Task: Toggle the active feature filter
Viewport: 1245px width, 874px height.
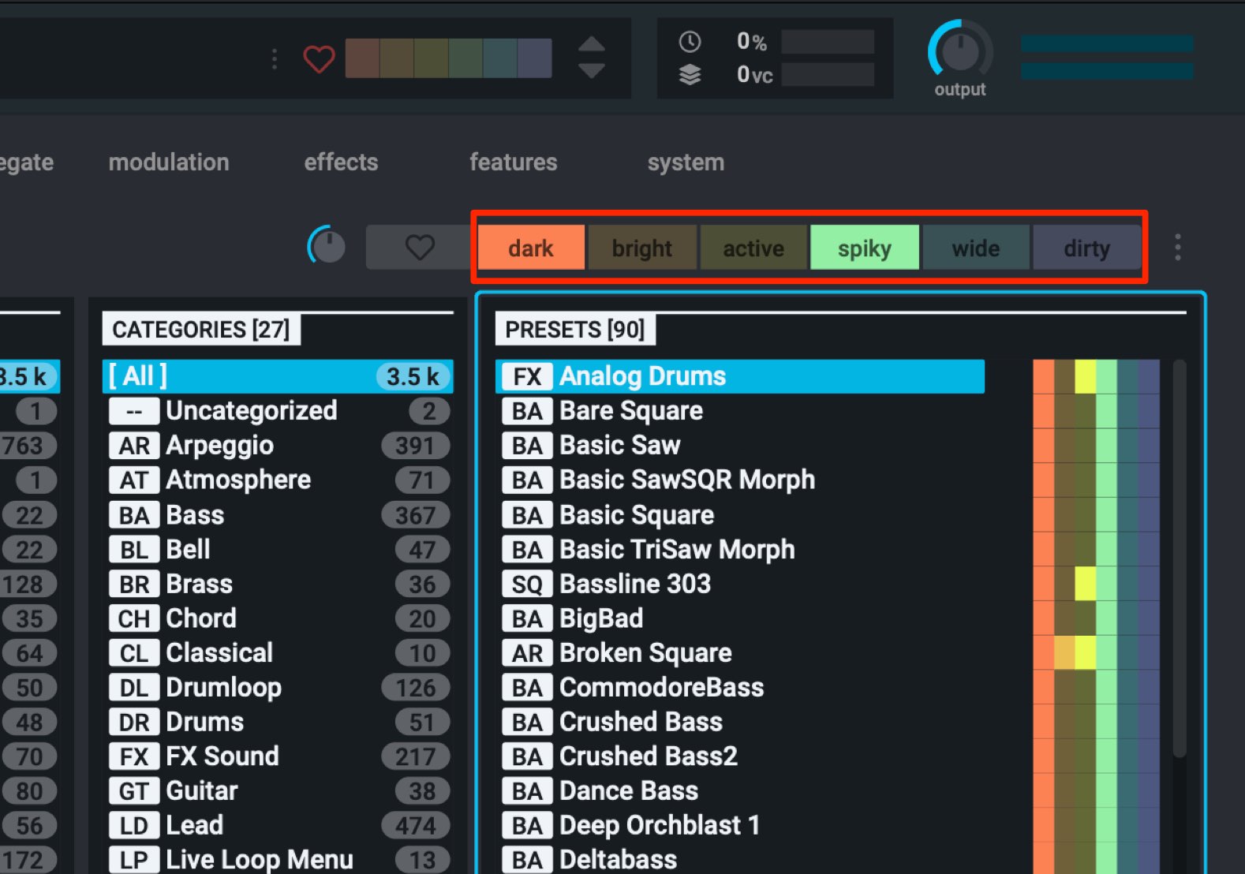Action: 753,248
